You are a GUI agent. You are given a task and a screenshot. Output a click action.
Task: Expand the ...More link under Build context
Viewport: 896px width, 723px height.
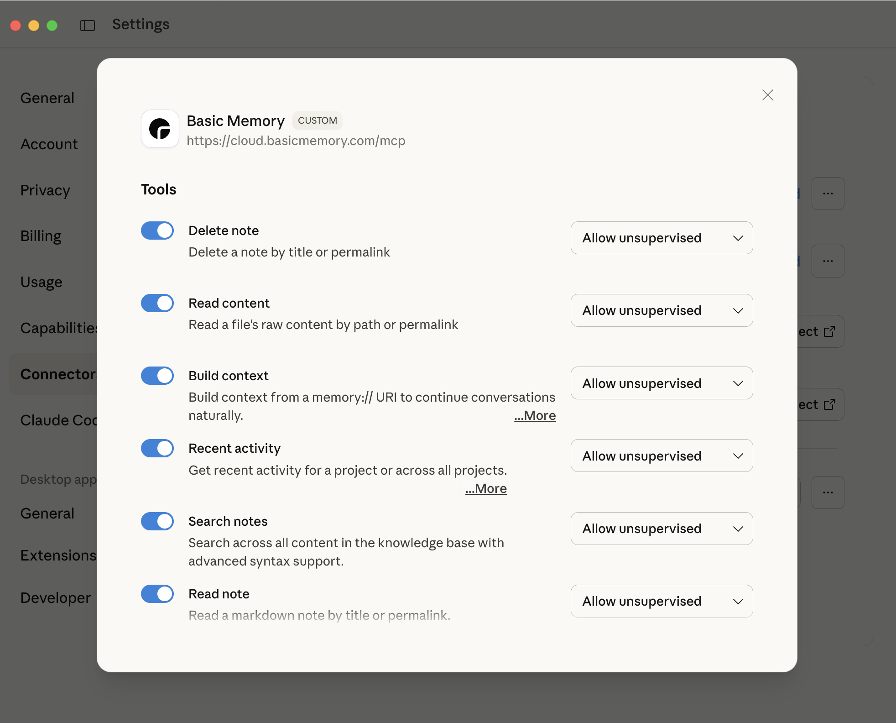coord(535,415)
